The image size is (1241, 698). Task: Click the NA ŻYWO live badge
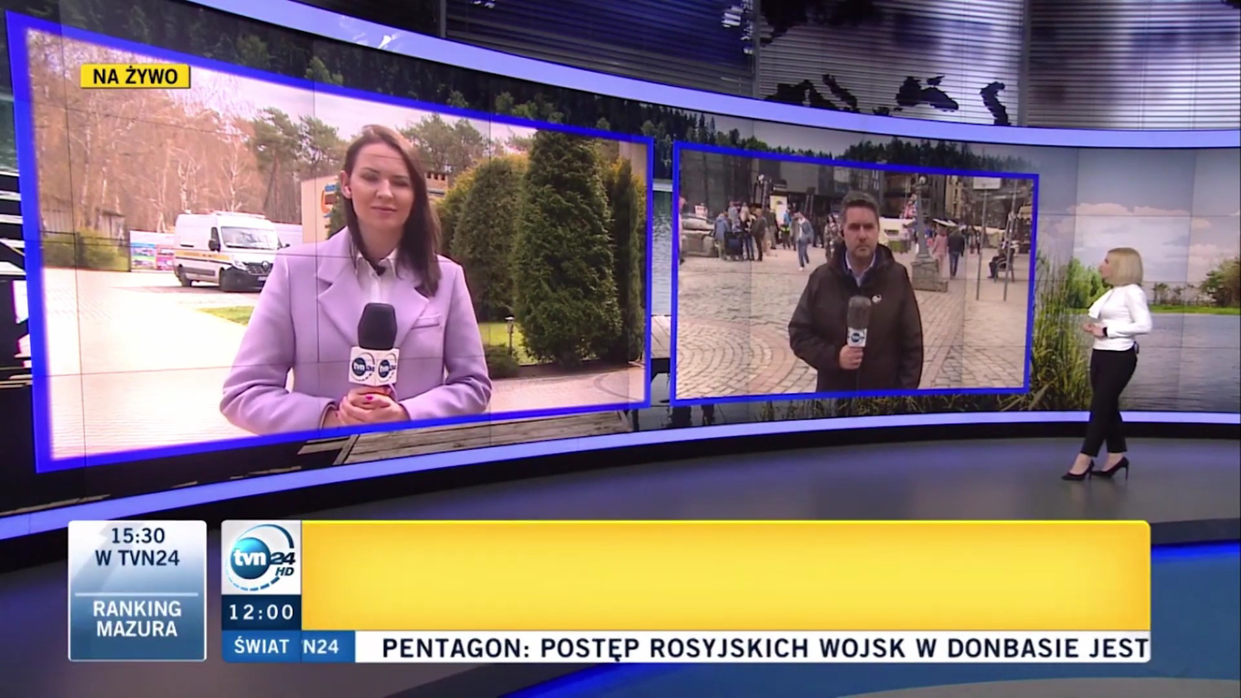(x=135, y=76)
